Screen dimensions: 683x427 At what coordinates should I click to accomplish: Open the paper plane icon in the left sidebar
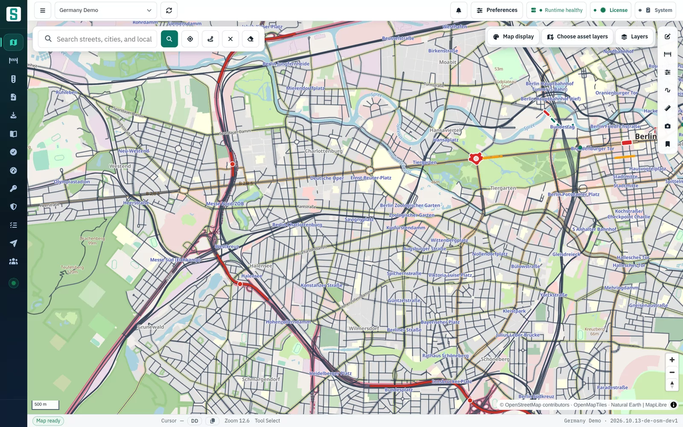tap(14, 243)
